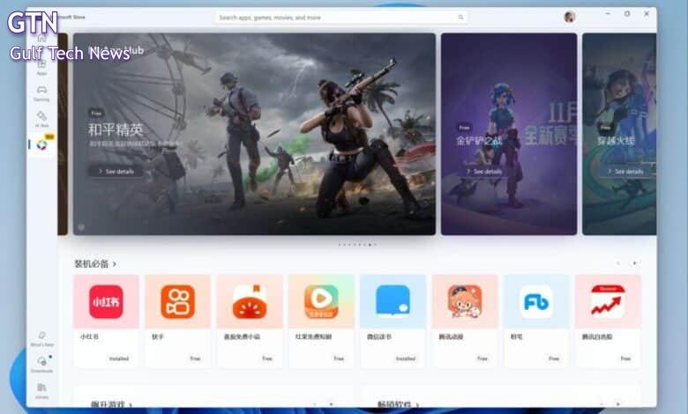The width and height of the screenshot is (688, 414).
Task: Open the Downloads sidebar icon
Action: tap(41, 363)
